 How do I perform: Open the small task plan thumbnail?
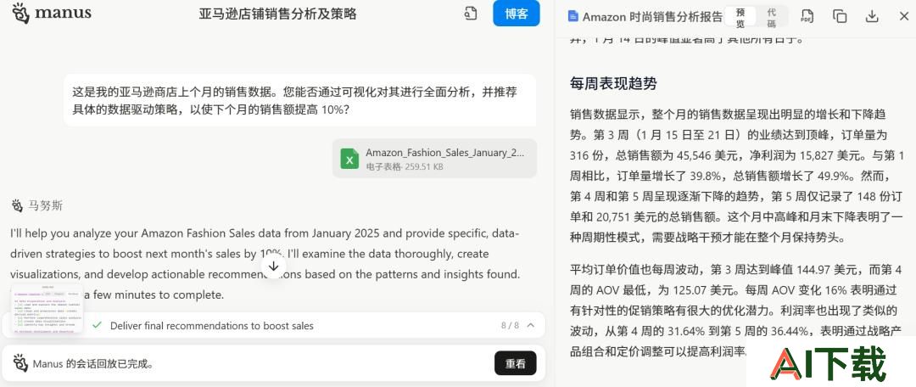[47, 308]
